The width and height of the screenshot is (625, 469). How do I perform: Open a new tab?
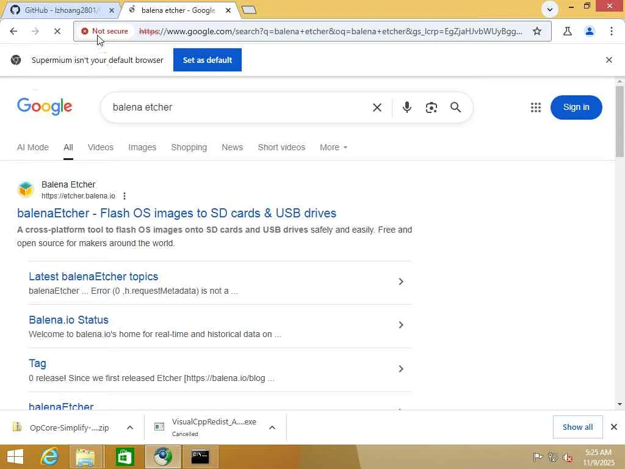tap(249, 10)
